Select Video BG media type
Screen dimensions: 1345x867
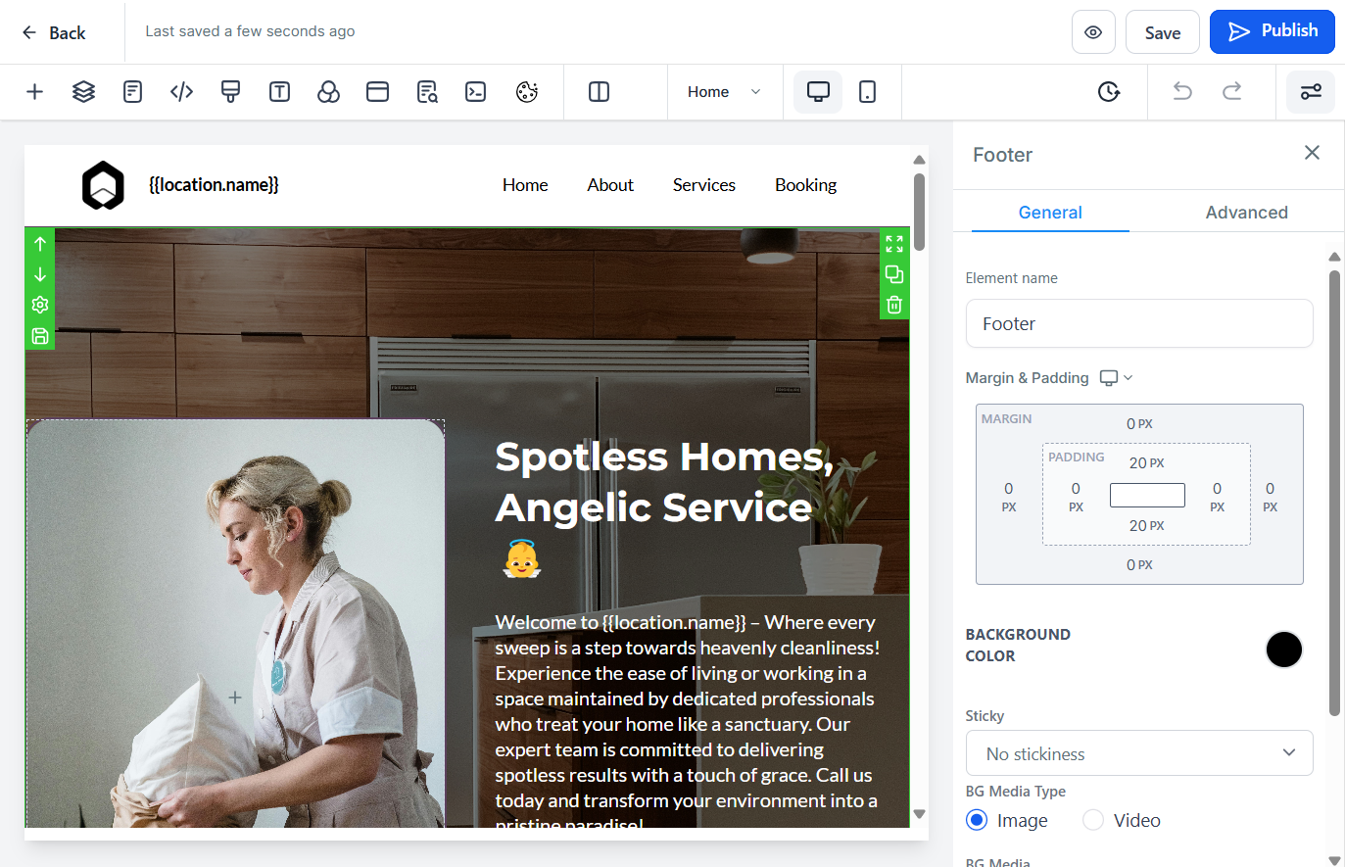point(1093,820)
